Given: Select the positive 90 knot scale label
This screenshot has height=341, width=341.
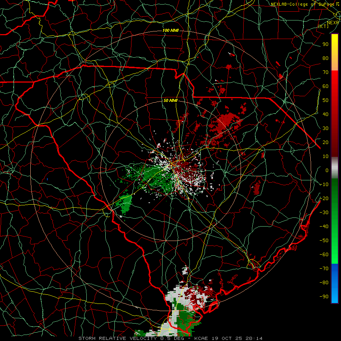Looking at the screenshot, I should pos(325,44).
